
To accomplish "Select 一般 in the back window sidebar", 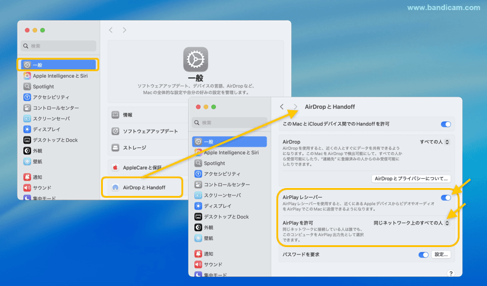I will [x=60, y=64].
